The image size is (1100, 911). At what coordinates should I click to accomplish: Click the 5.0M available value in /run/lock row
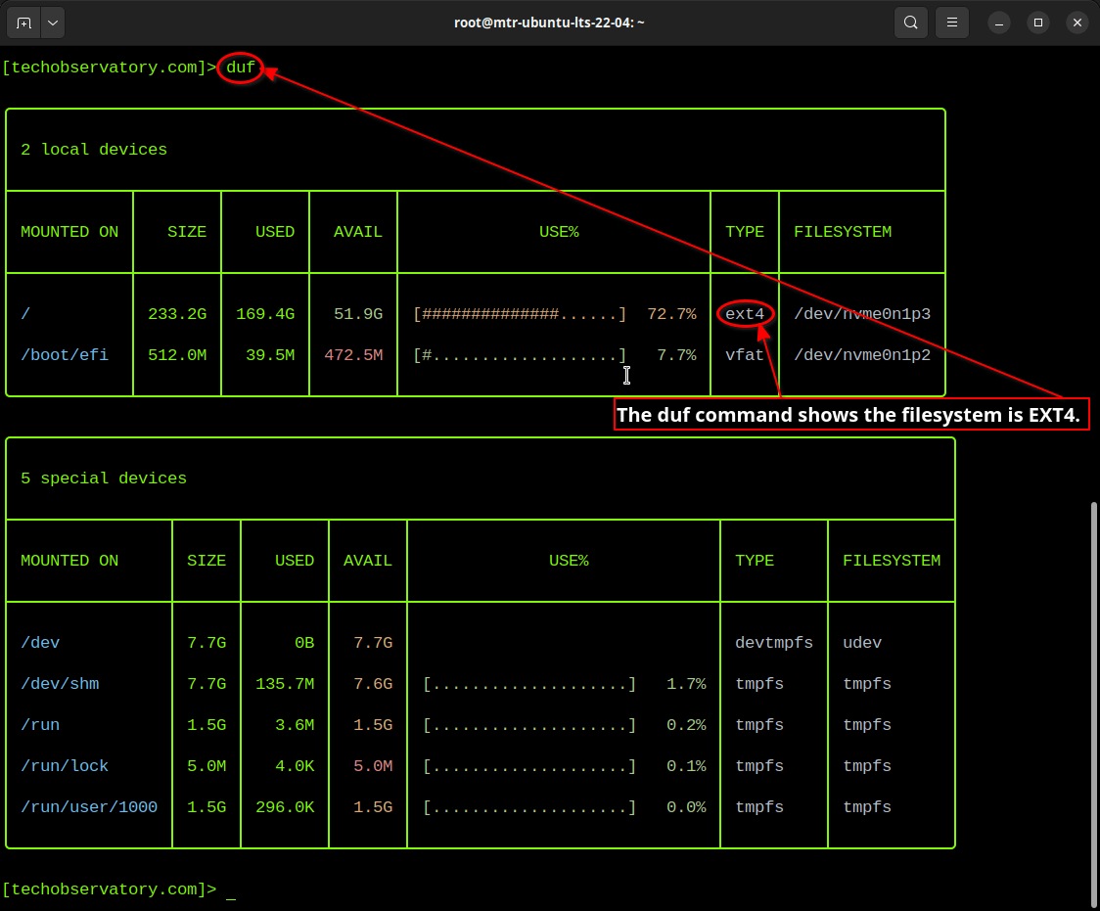pyautogui.click(x=373, y=766)
